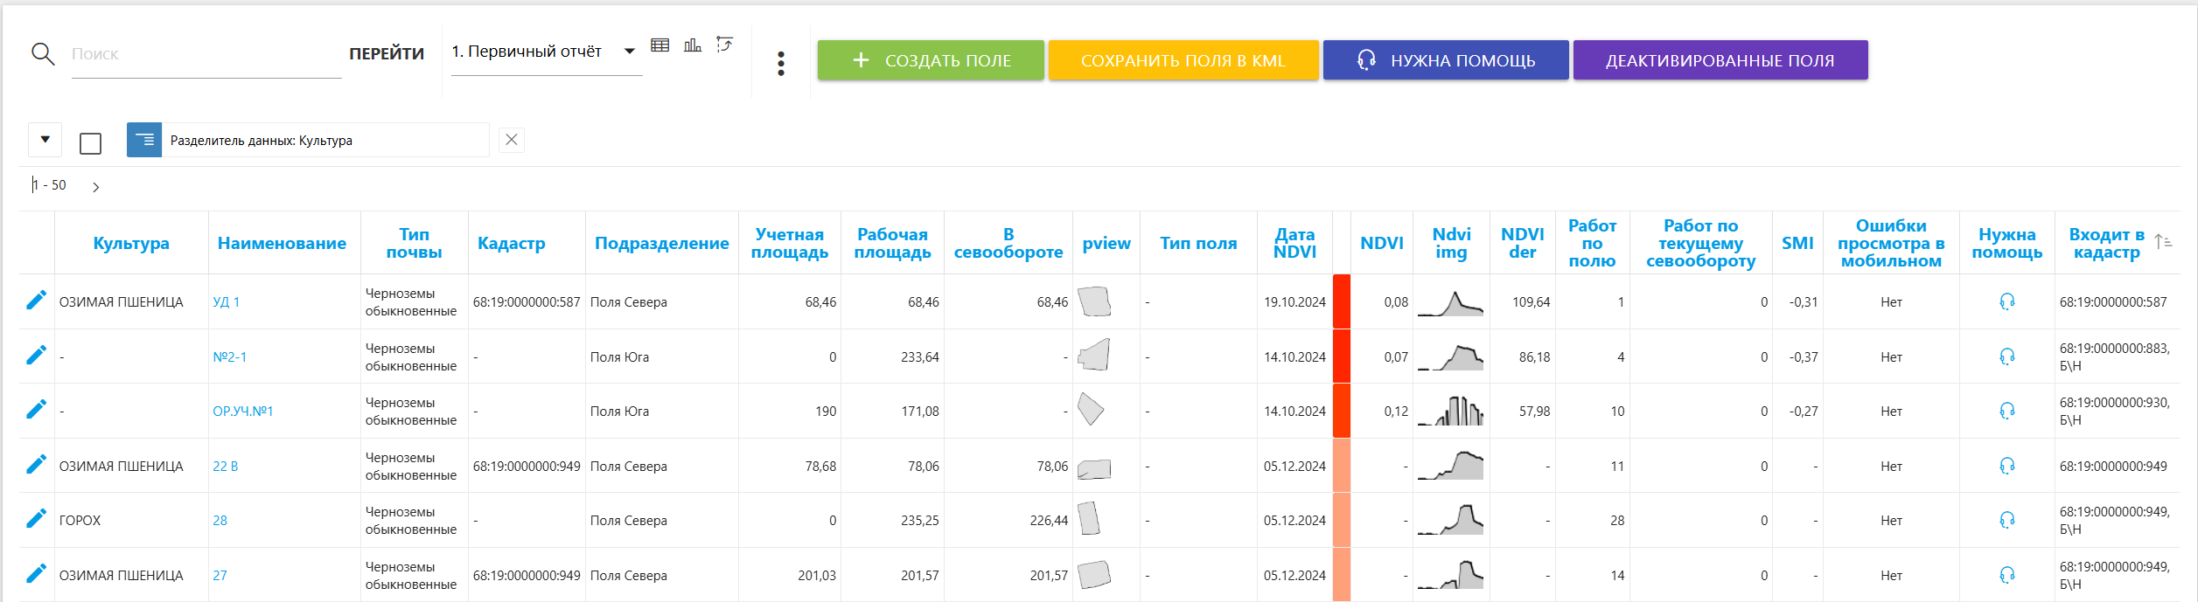
Task: Sort by the Рабочая площадь column header
Action: tap(892, 244)
